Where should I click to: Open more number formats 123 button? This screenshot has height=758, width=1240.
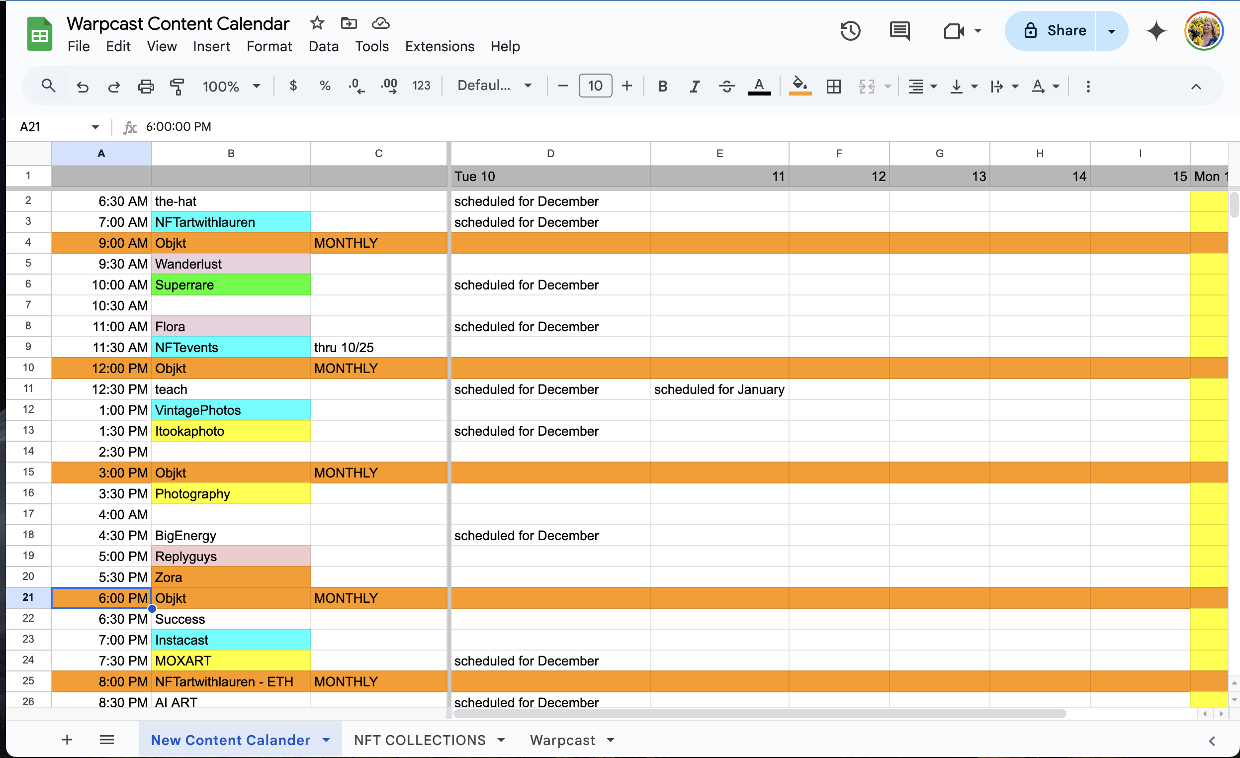(x=421, y=86)
